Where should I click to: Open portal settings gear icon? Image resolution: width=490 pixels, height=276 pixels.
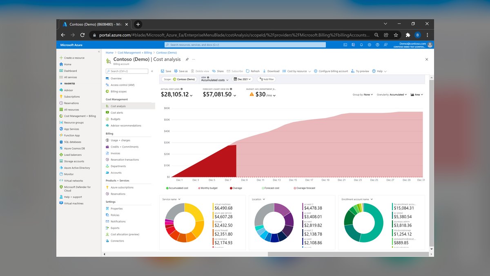coord(370,45)
